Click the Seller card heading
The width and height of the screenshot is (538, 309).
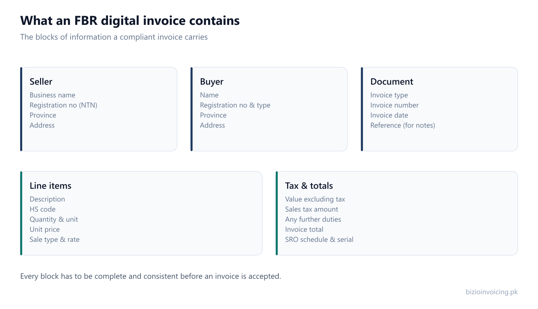pyautogui.click(x=41, y=82)
